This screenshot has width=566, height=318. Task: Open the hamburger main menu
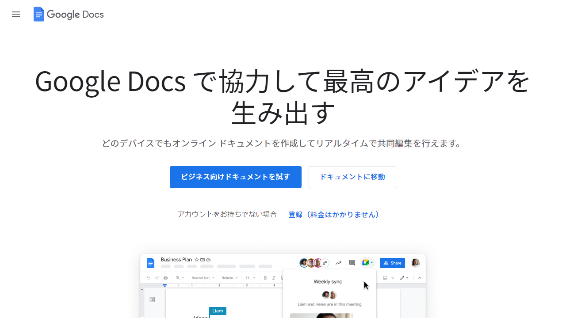[x=16, y=14]
